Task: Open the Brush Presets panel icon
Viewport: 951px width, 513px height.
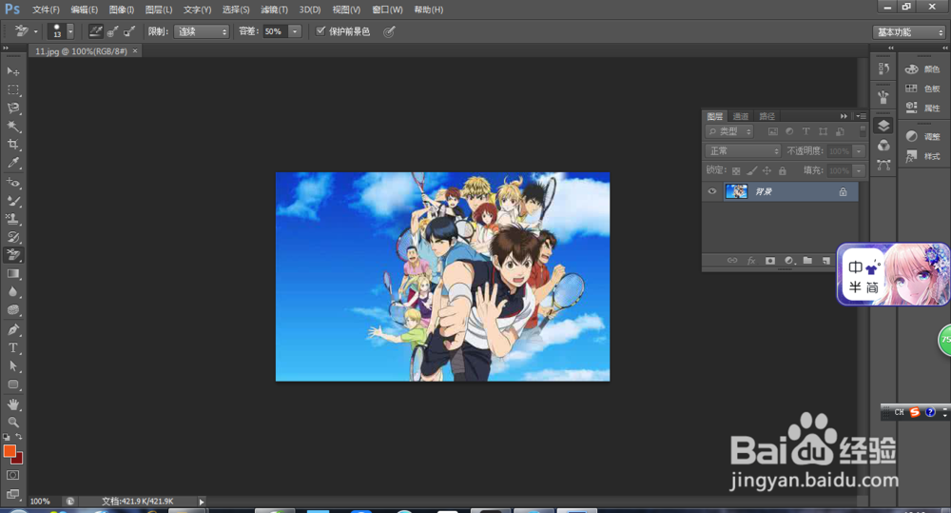Action: (x=883, y=96)
